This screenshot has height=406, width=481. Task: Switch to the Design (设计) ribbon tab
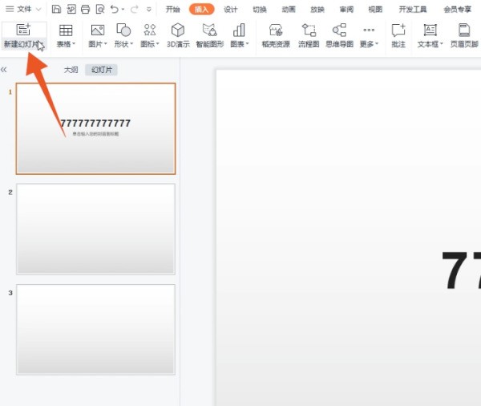(x=231, y=10)
